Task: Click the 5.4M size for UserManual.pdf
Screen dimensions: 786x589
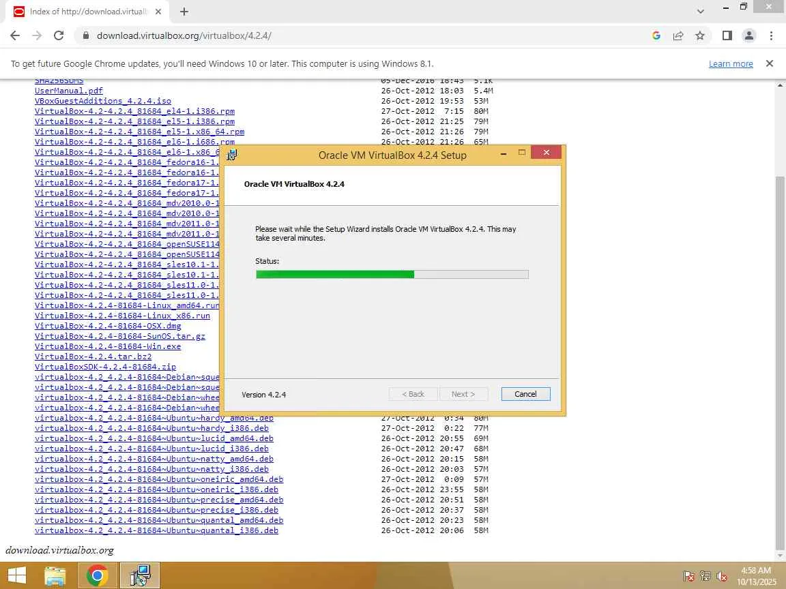Action: pos(483,91)
